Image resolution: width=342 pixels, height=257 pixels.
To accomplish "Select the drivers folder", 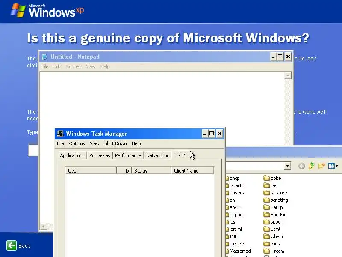I will [x=235, y=193].
